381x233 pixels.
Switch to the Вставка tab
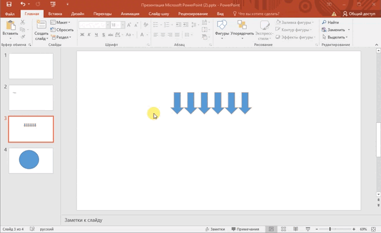click(55, 14)
